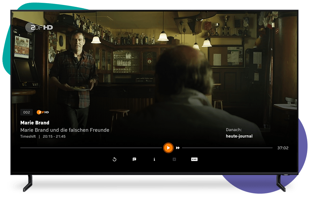Start recording with the record icon
This screenshot has height=198, width=310.
(x=174, y=159)
